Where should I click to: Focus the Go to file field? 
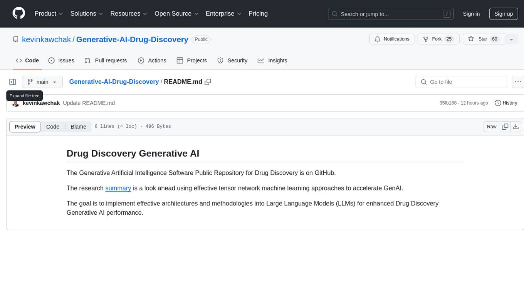[461, 82]
